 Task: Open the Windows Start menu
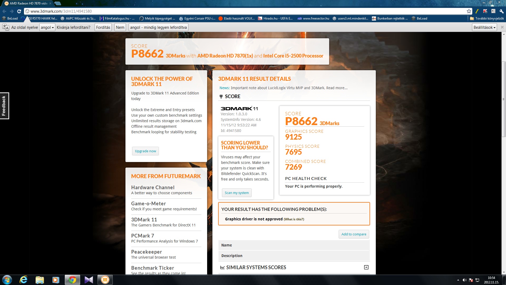coord(7,280)
